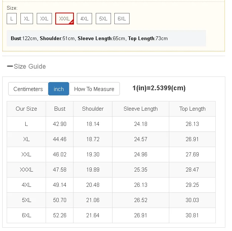The height and width of the screenshot is (231, 232).
Task: Select the 4XL size option
Action: [84, 19]
